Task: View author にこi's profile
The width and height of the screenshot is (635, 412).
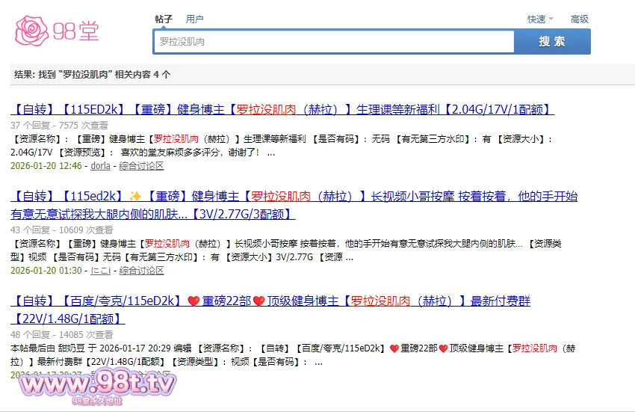Action: click(100, 270)
